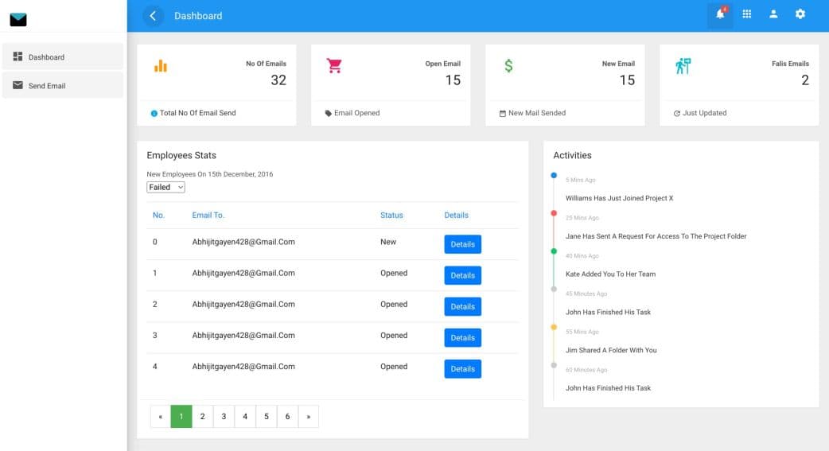Go to previous page with « button

[x=160, y=417]
